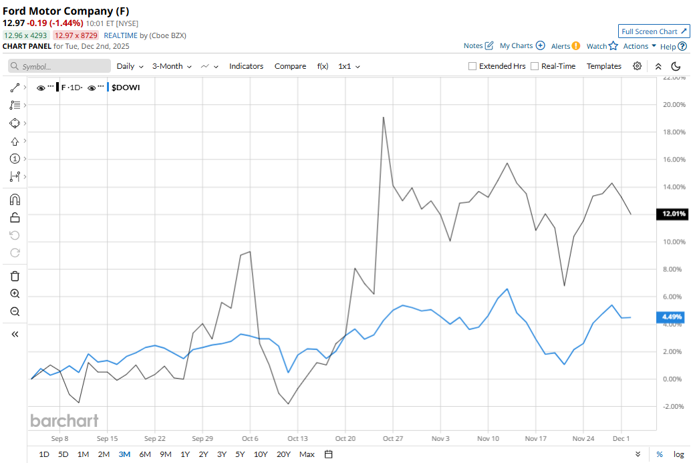Expand the trend line tool submenu arrow
This screenshot has height=467, width=697.
coord(25,88)
